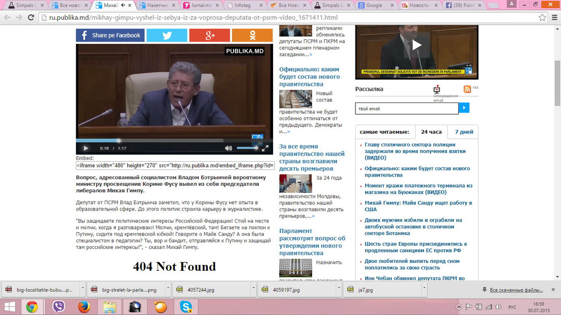Open 'За все время правительство' headline

click(x=312, y=157)
